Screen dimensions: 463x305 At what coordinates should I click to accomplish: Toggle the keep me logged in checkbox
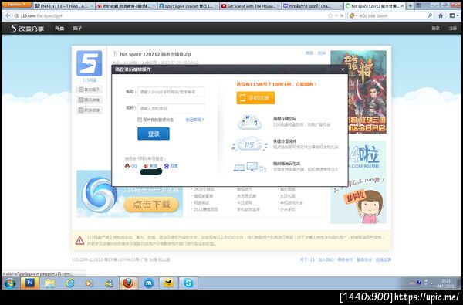click(140, 120)
